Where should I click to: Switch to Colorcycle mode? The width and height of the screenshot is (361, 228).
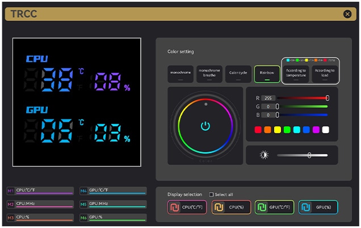pyautogui.click(x=238, y=74)
